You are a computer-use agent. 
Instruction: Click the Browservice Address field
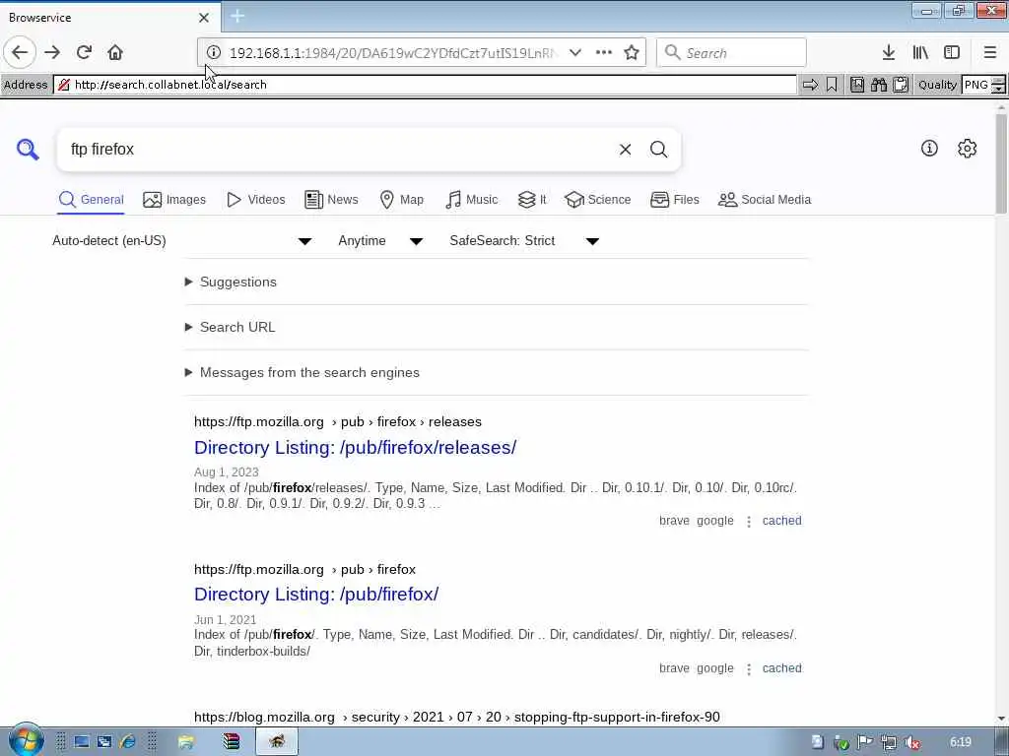coord(425,85)
